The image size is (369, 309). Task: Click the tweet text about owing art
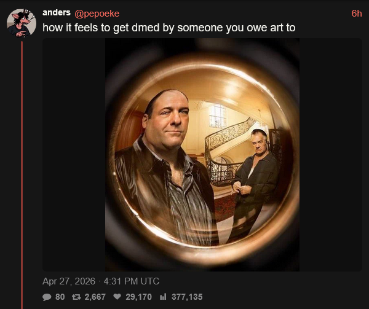(x=169, y=28)
